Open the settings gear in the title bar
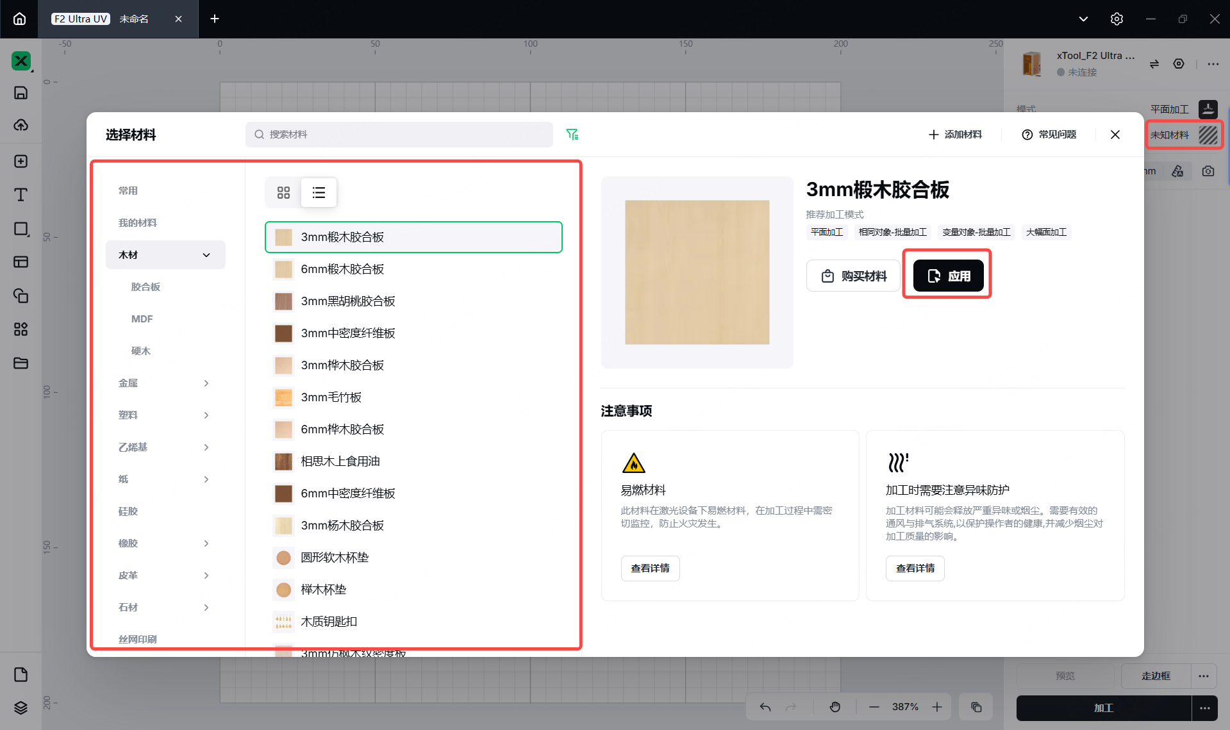1230x730 pixels. coord(1117,19)
